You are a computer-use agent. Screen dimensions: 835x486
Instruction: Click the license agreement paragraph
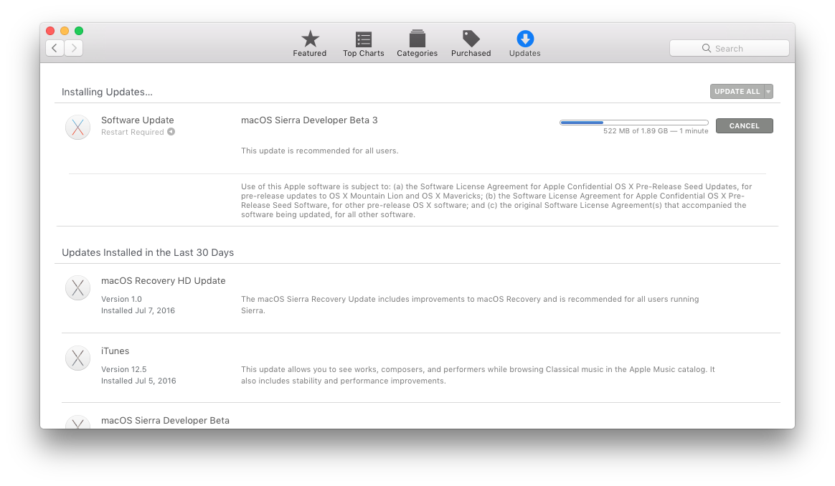tap(496, 201)
